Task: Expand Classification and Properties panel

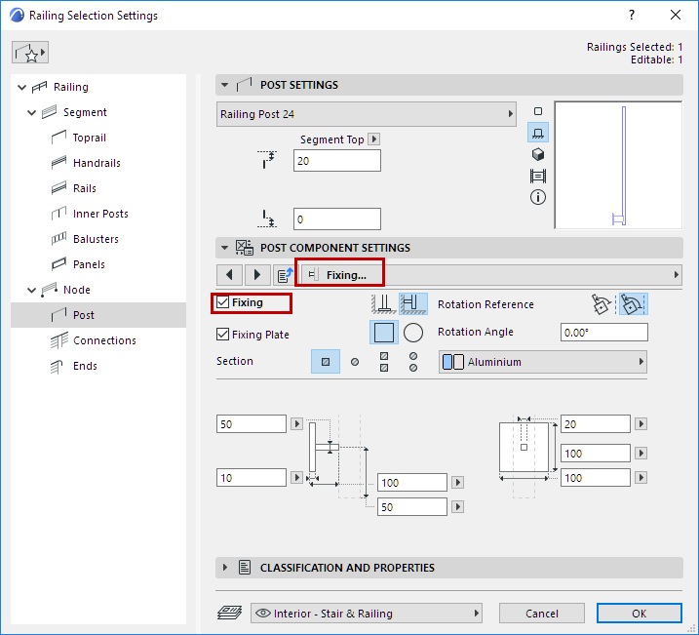Action: 225,568
